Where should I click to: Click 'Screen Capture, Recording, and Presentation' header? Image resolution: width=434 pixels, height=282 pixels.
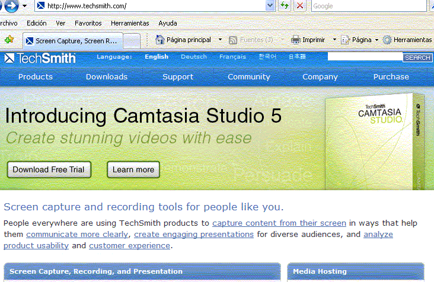142,271
